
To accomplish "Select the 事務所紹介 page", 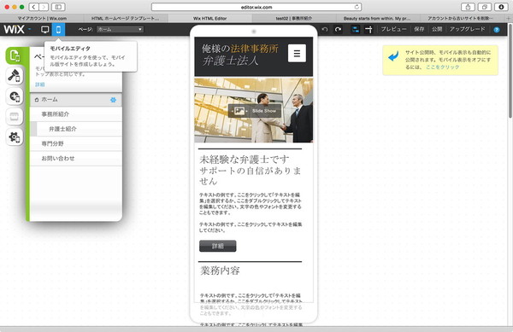I will tap(76, 114).
